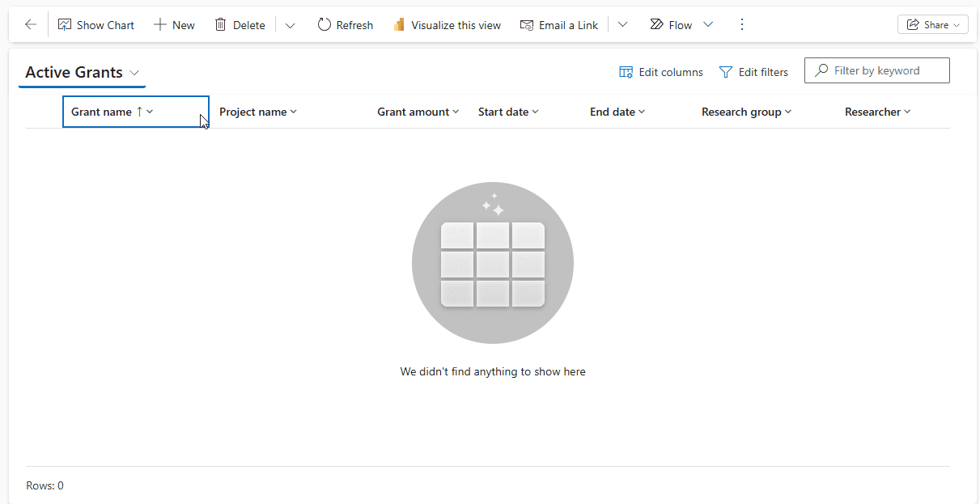The width and height of the screenshot is (980, 504).
Task: Open the vertical ellipsis overflow menu
Action: (742, 25)
